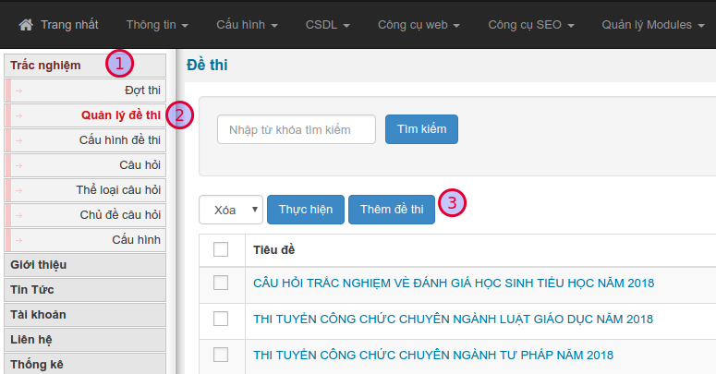Check the box for ĐÁNH GIÁ HỌC SINH TIỂU HỌC exam

pos(221,283)
